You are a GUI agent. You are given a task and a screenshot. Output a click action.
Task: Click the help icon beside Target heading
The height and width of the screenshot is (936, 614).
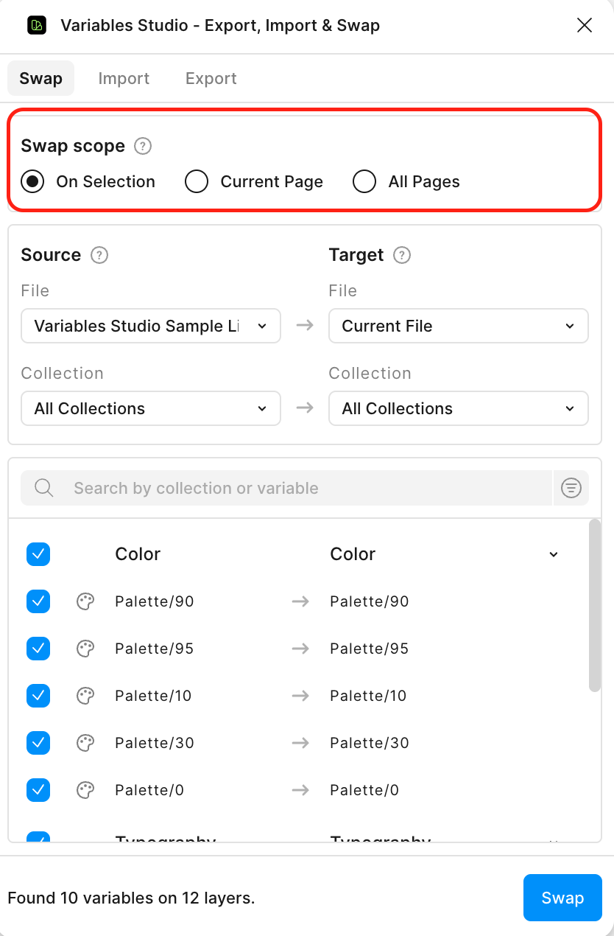pos(402,255)
